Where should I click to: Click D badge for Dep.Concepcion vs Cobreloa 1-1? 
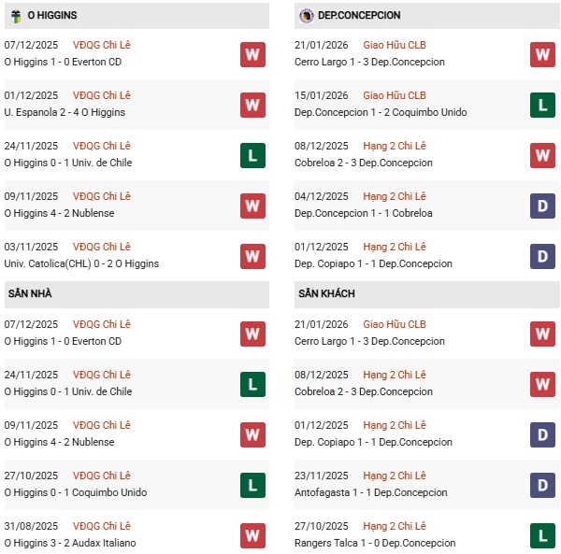click(542, 206)
